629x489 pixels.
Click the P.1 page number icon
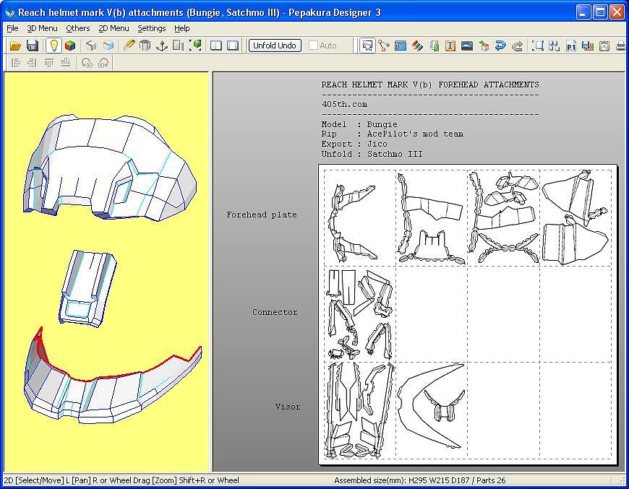click(x=571, y=46)
